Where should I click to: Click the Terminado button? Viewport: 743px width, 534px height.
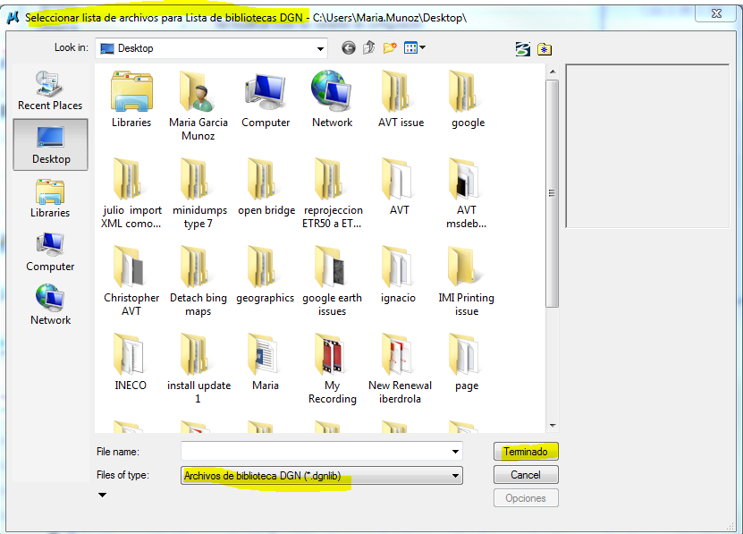526,452
